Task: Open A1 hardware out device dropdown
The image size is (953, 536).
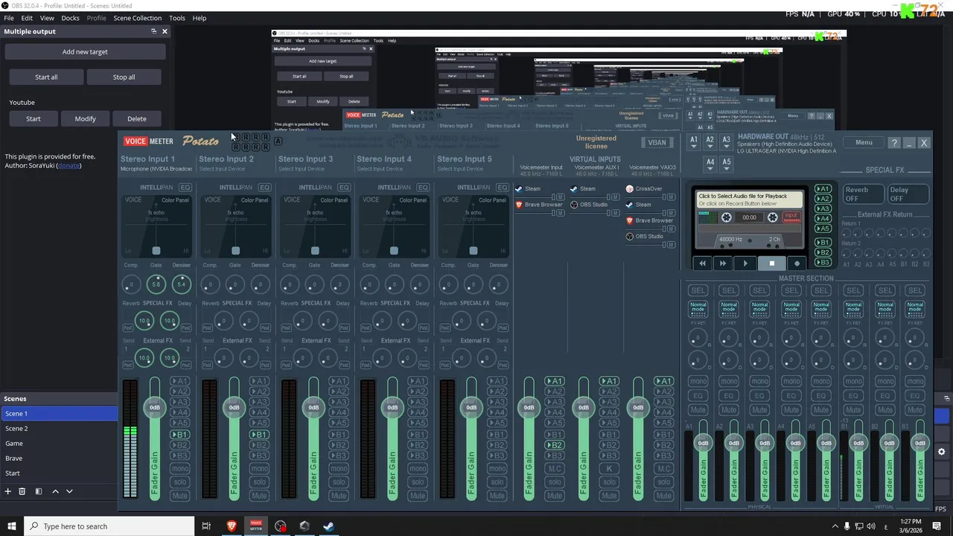Action: 693,142
